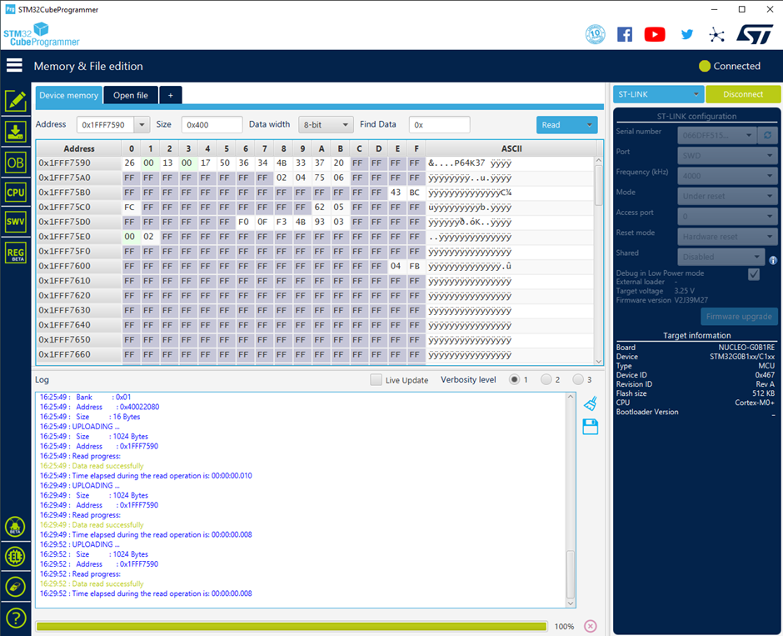This screenshot has height=636, width=783.
Task: Open the ST-LINK interface dropdown
Action: click(x=658, y=94)
